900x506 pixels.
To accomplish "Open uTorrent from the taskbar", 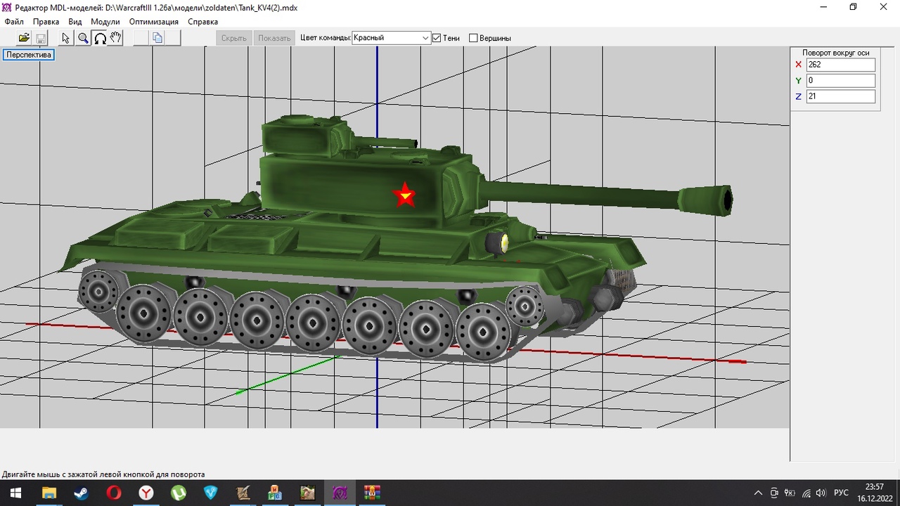I will click(x=178, y=493).
